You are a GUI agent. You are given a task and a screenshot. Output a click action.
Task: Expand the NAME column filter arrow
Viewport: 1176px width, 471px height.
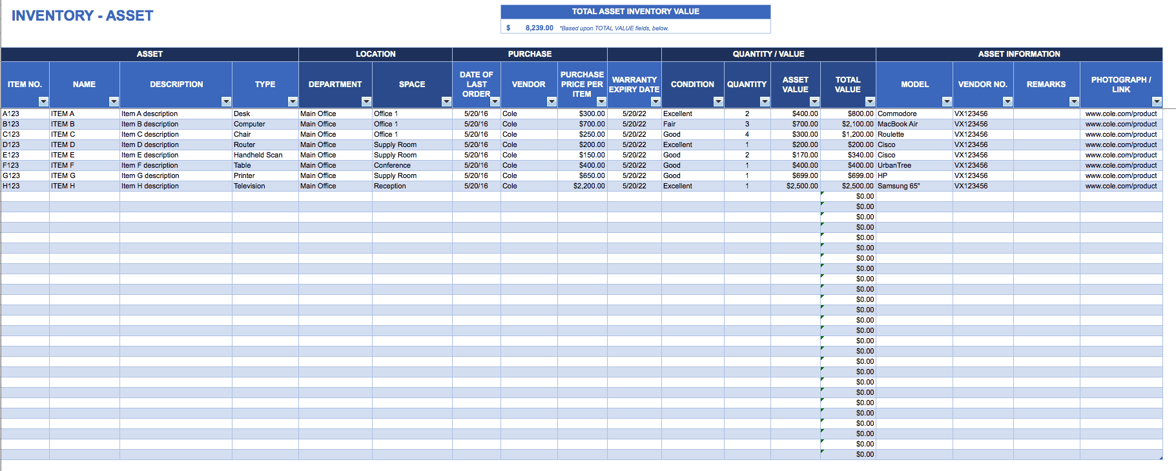point(114,101)
